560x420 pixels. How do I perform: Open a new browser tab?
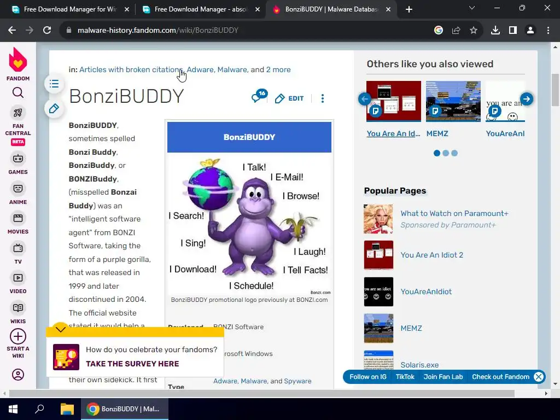click(409, 9)
